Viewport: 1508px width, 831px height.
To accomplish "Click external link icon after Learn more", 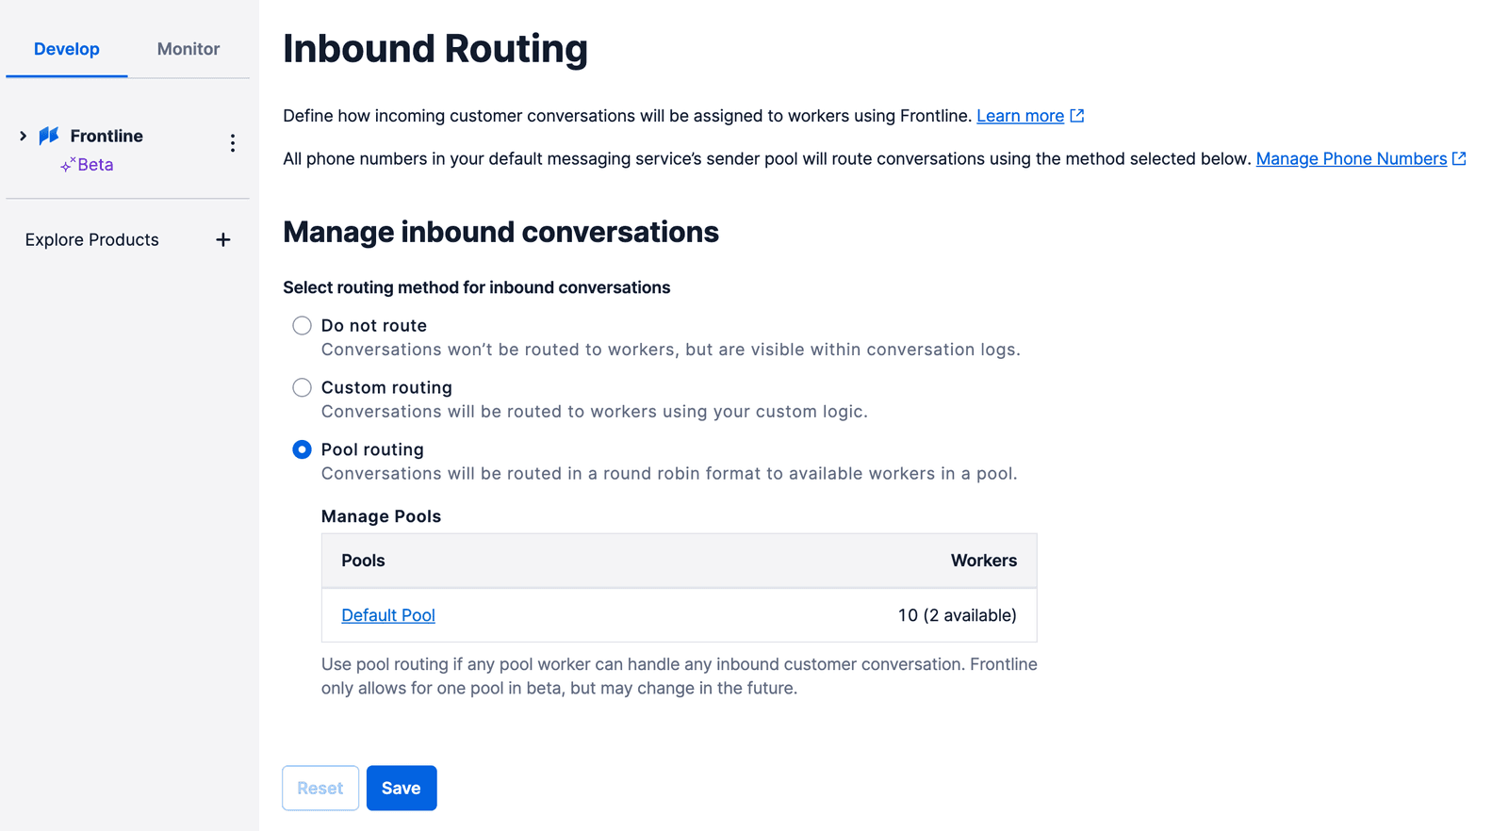I will pyautogui.click(x=1077, y=116).
